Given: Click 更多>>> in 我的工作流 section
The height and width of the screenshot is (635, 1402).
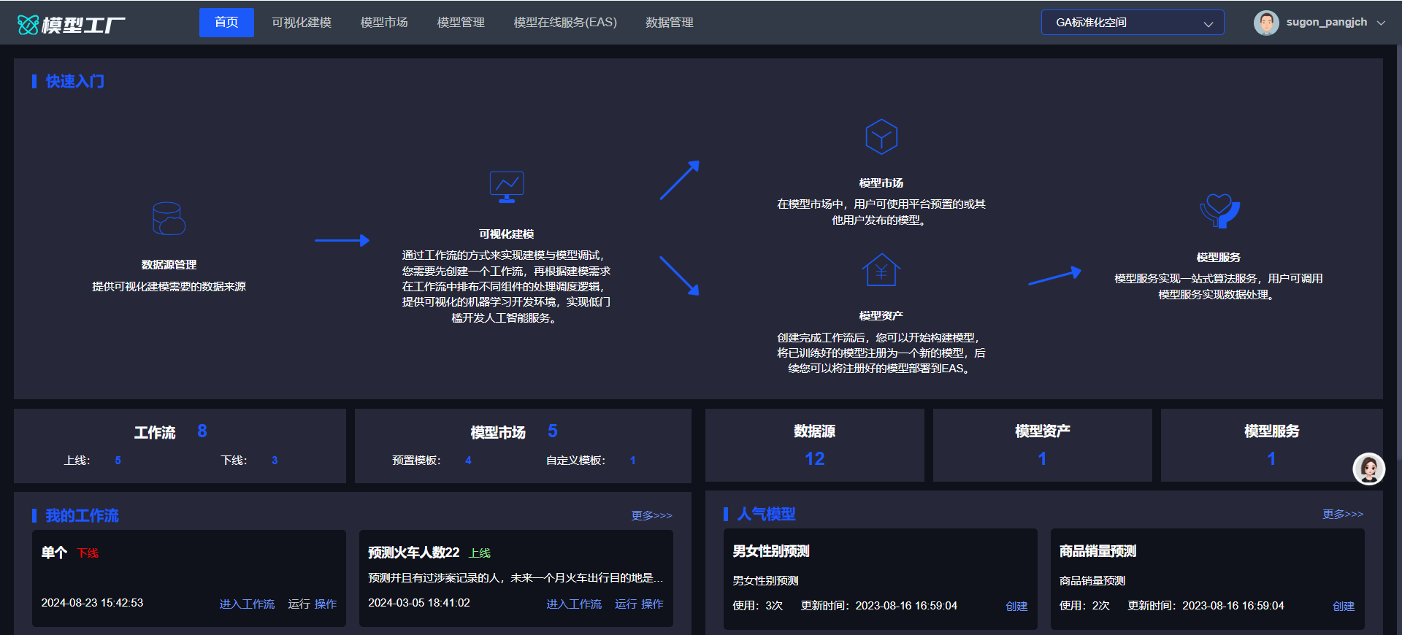Looking at the screenshot, I should coord(651,515).
